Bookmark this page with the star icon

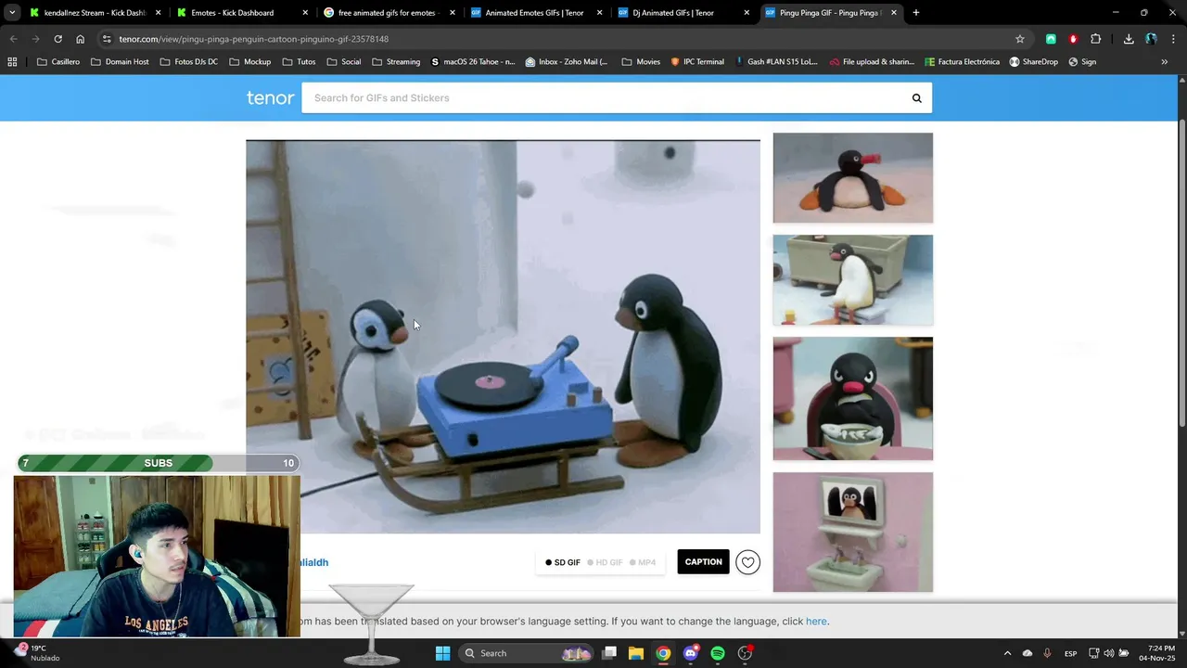click(x=1020, y=39)
